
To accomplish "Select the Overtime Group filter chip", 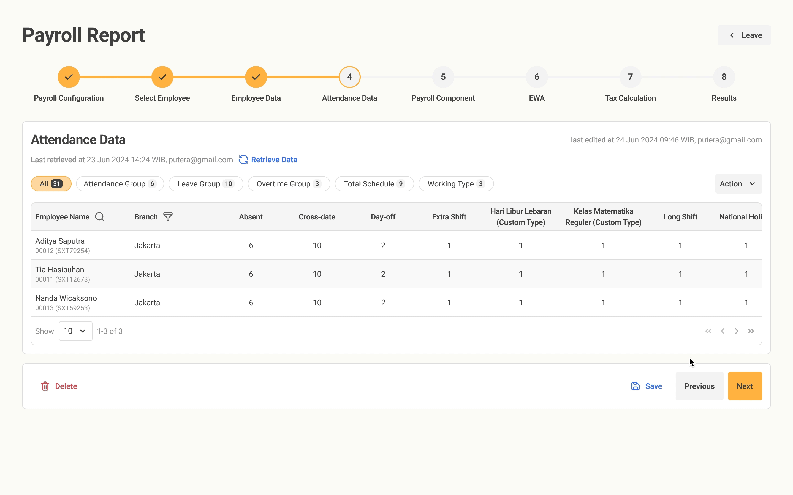I will (288, 184).
